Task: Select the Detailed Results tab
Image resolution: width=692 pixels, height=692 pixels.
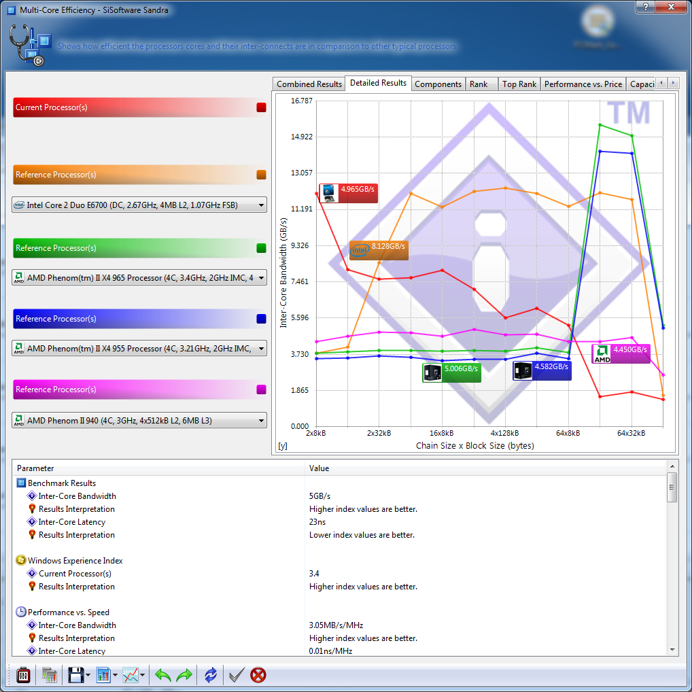Action: click(378, 83)
